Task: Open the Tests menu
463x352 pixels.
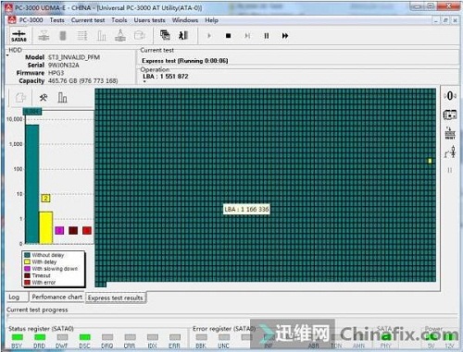Action: click(x=57, y=20)
